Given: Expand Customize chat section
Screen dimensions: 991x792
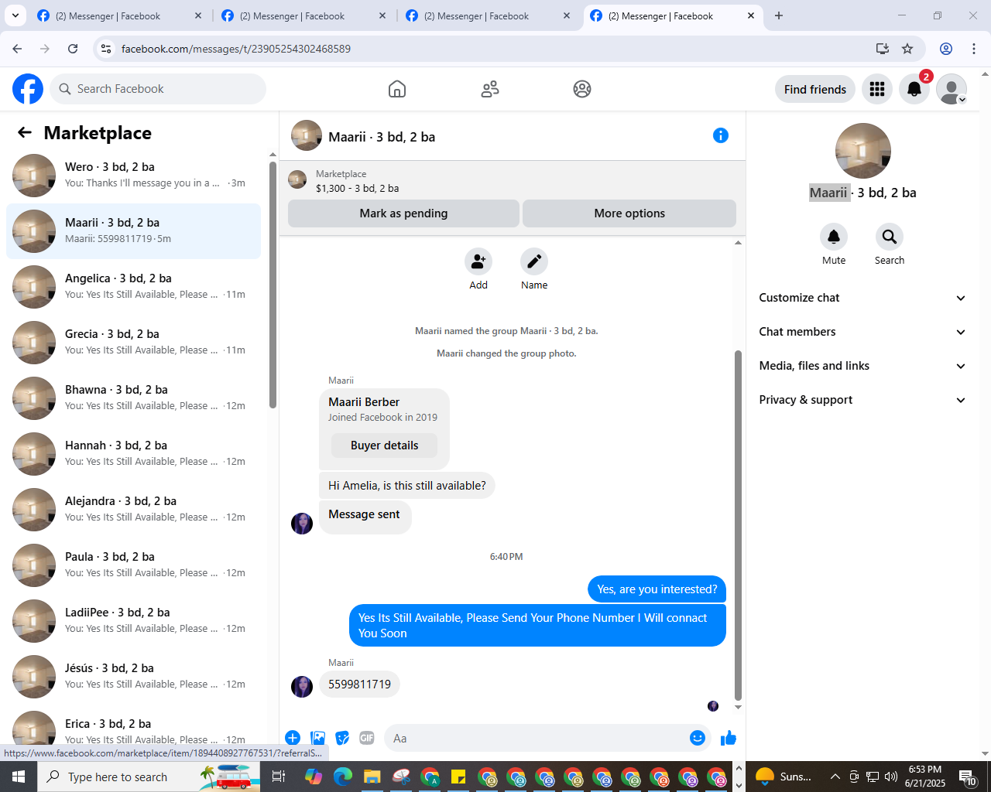Looking at the screenshot, I should point(862,298).
